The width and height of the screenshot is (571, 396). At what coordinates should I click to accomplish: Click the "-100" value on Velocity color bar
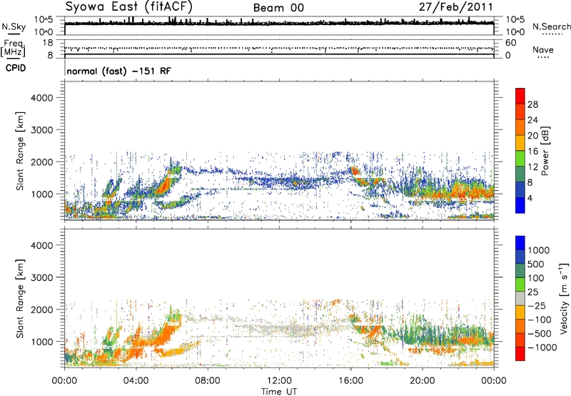click(x=540, y=320)
